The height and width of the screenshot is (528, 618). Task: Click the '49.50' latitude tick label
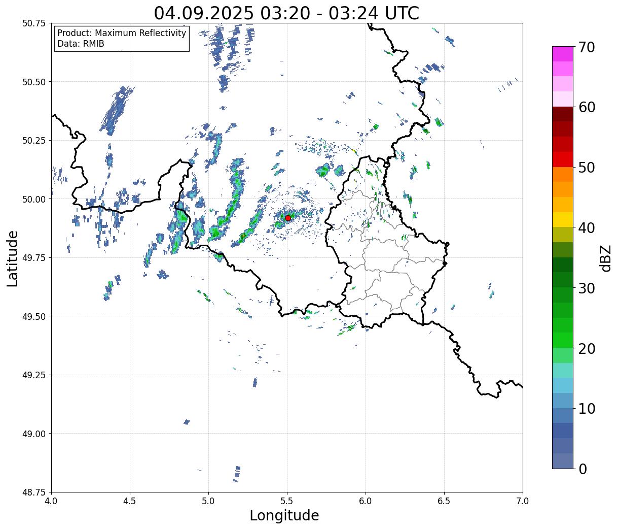pos(34,316)
